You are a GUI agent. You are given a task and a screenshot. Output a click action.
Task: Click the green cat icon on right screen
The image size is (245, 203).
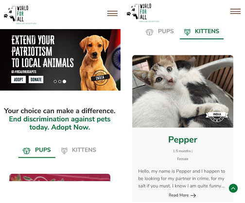tap(187, 32)
